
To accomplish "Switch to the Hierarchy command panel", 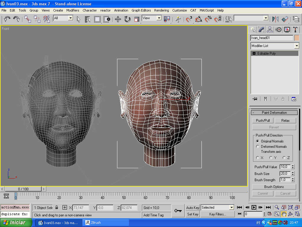I will click(x=270, y=30).
